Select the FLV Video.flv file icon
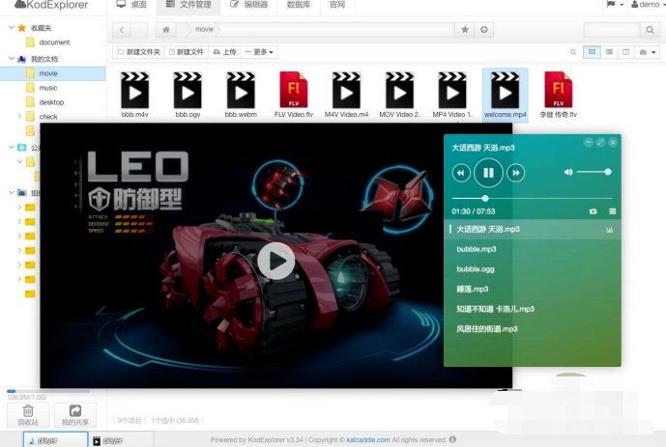Image resolution: width=666 pixels, height=447 pixels. (x=294, y=90)
